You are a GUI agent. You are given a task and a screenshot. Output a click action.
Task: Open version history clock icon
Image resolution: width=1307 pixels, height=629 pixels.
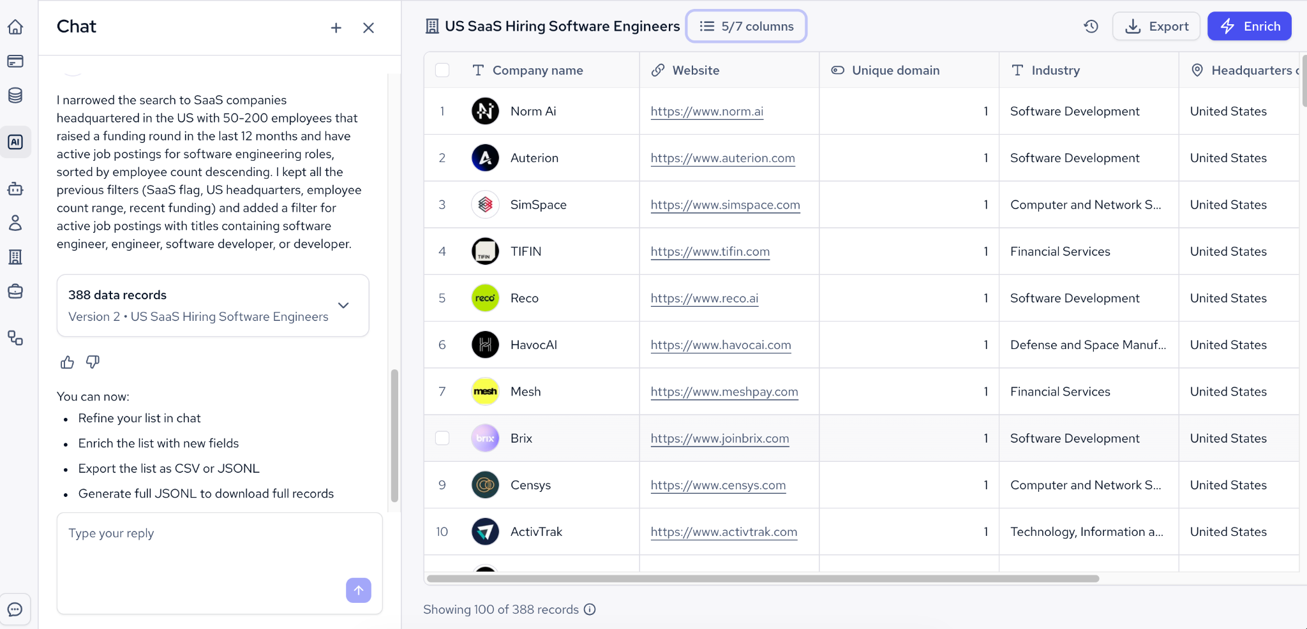point(1091,26)
